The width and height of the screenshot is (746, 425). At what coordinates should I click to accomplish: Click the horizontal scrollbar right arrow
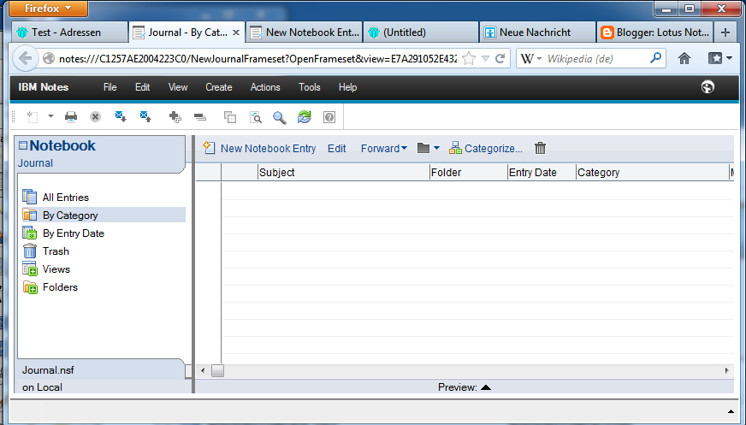(726, 370)
